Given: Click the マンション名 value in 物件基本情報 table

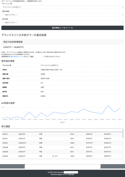Looking at the screenshot, I should [x=50, y=65].
